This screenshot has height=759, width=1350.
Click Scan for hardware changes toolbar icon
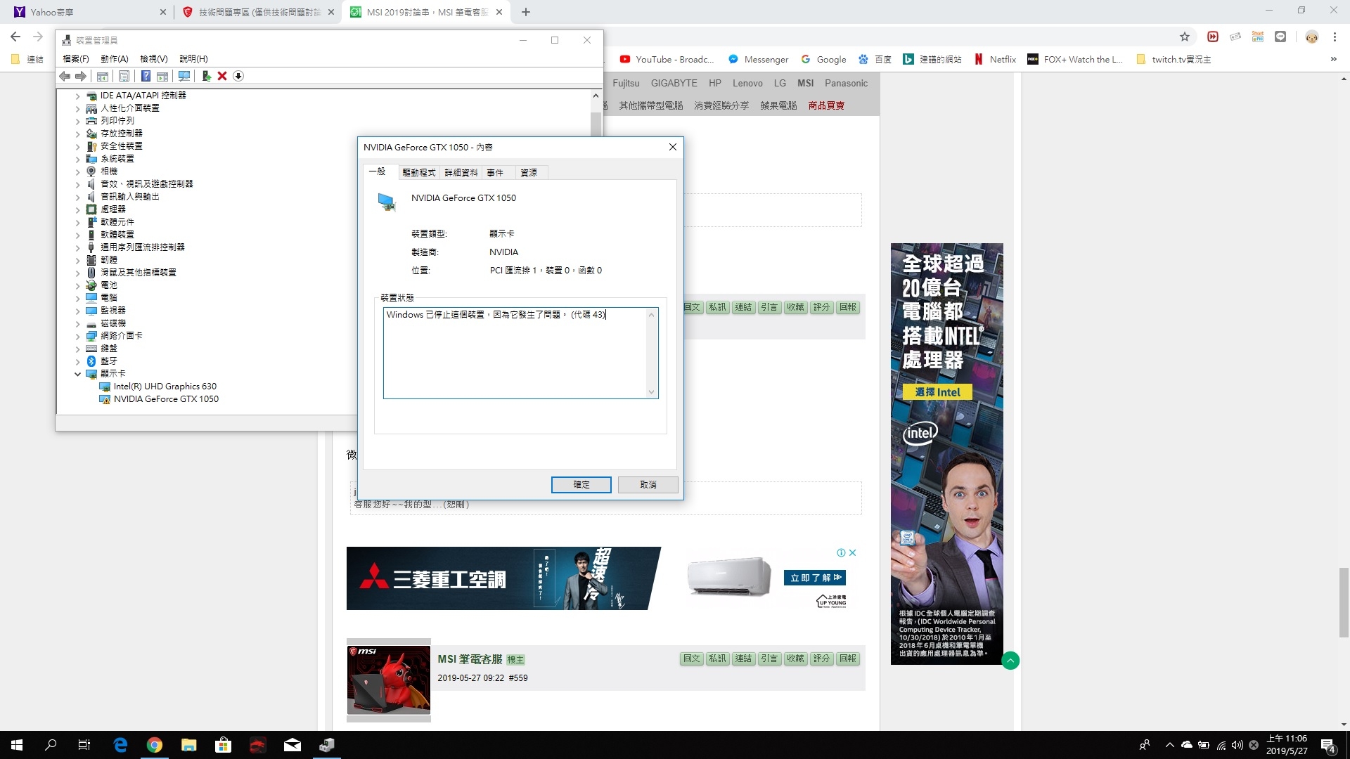coord(184,76)
